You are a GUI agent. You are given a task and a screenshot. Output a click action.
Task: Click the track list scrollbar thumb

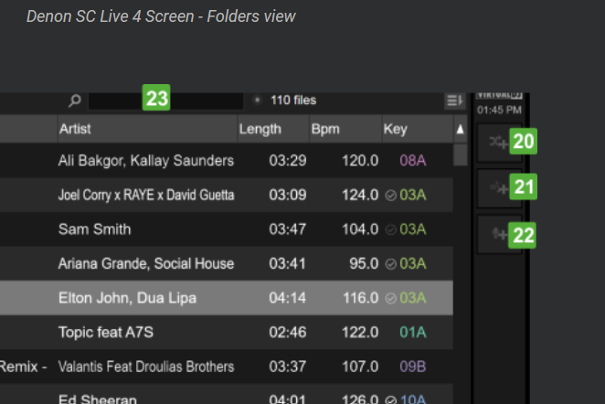[460, 153]
